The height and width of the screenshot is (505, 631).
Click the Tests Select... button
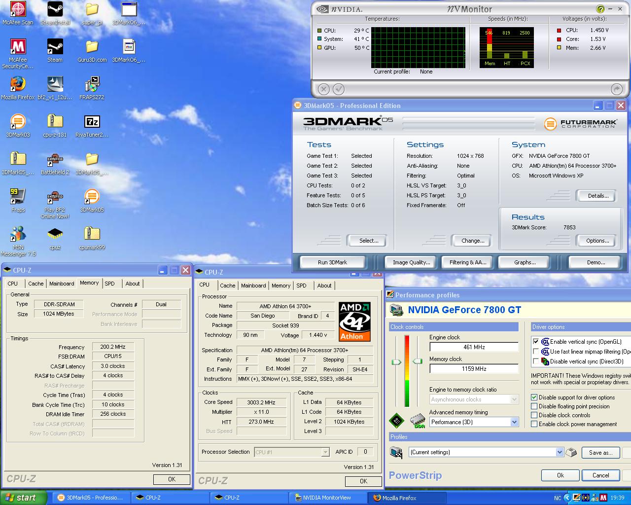[x=368, y=241]
